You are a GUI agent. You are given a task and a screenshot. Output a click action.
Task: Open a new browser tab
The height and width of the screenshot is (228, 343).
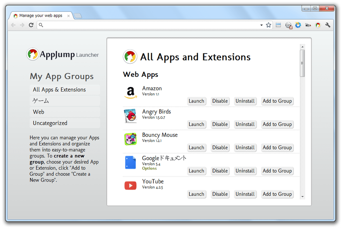click(x=78, y=16)
